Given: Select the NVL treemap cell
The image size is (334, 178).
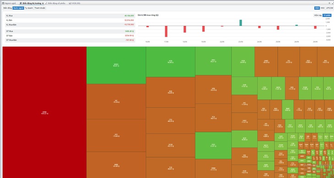Looking at the screenshot, I should tap(275, 109).
